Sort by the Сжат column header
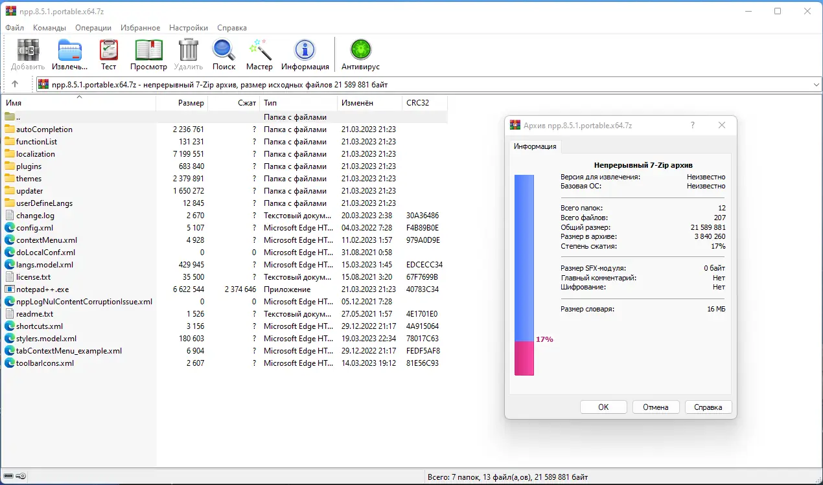The image size is (823, 485). tap(234, 103)
